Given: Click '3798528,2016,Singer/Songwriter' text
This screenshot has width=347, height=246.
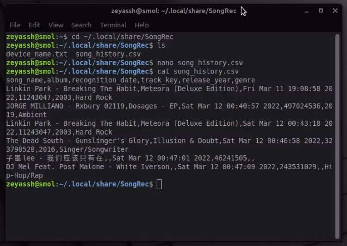Looking at the screenshot, I should (67, 149).
